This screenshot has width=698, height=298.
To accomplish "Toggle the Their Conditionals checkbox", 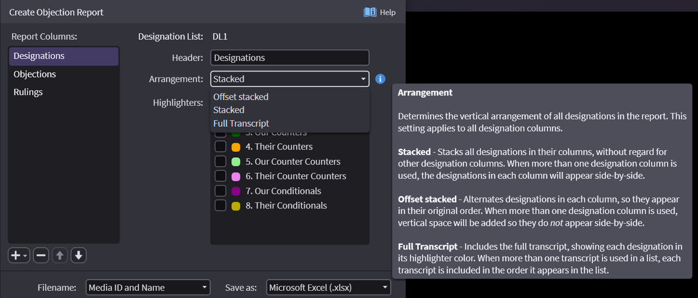I will pyautogui.click(x=220, y=206).
